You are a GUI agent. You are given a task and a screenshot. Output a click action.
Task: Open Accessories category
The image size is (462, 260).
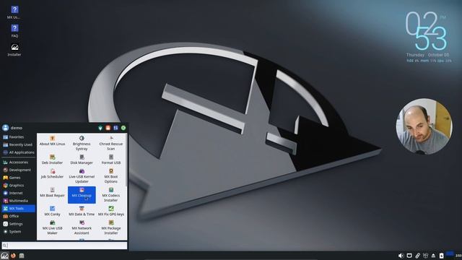tap(18, 162)
